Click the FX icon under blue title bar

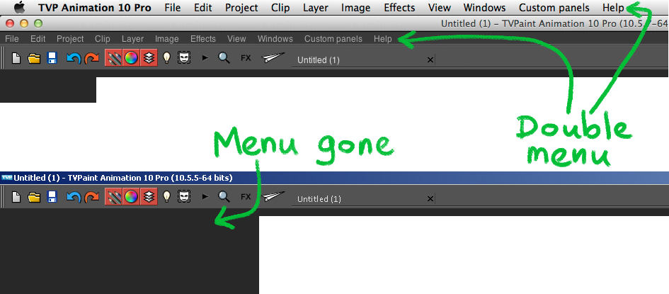(x=246, y=197)
